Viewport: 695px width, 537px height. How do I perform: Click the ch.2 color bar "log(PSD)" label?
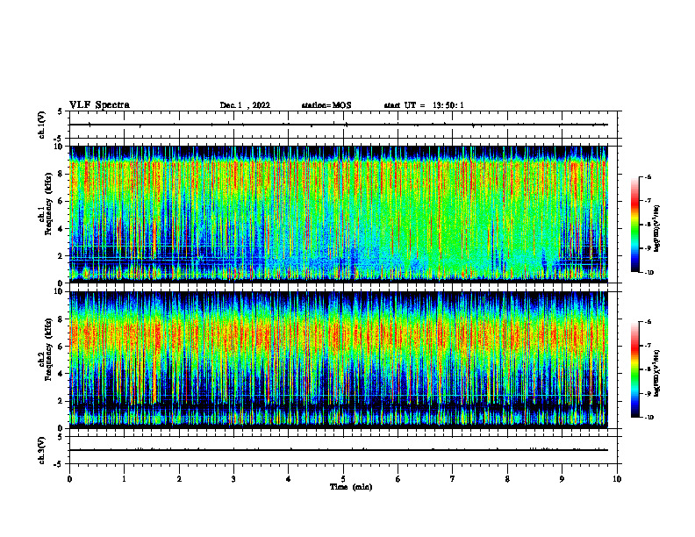[x=657, y=373]
